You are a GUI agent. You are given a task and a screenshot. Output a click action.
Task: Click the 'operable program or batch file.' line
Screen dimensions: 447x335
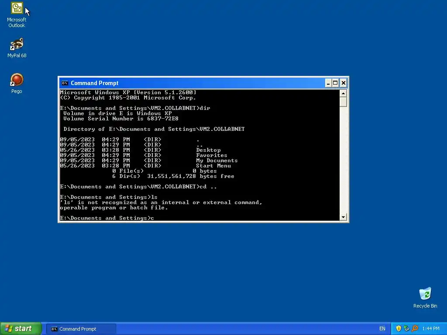[114, 208]
